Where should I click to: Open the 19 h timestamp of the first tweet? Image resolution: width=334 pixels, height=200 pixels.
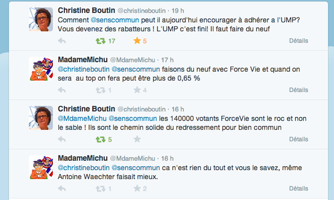click(x=178, y=10)
